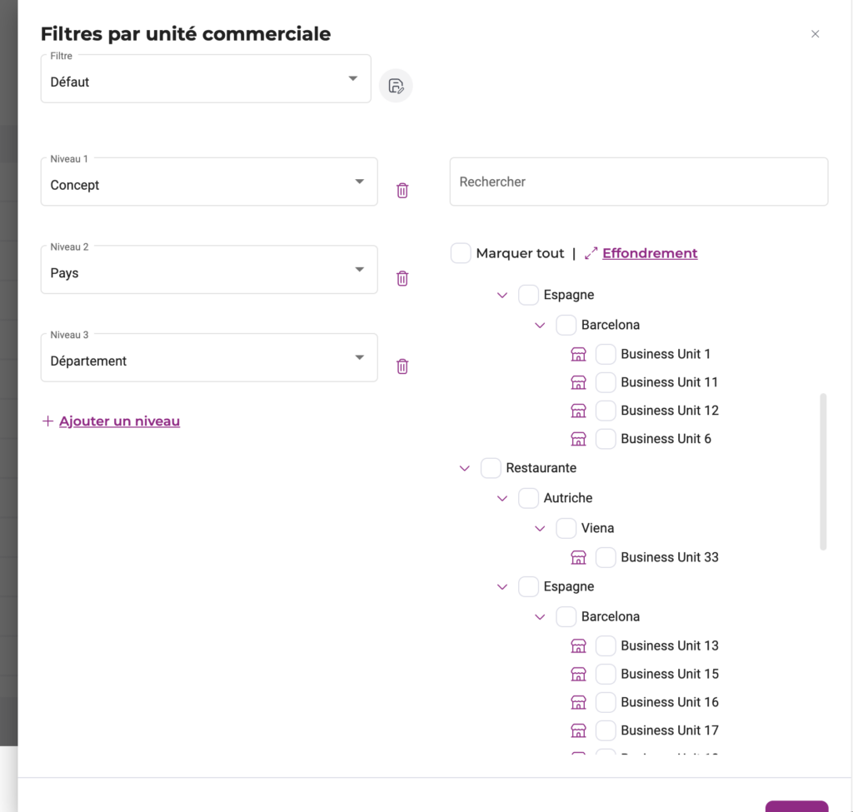This screenshot has height=812, width=853.
Task: Click the store icon beside Business Unit 1
Action: [578, 354]
